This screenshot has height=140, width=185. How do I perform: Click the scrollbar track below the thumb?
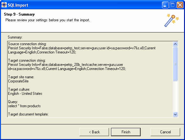pos(175,96)
